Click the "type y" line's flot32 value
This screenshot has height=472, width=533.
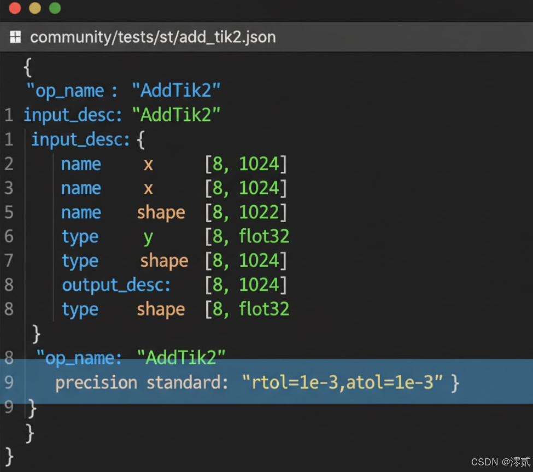pos(264,236)
